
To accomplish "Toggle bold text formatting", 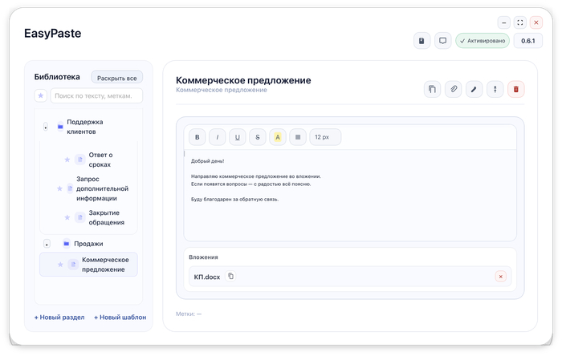I will [x=198, y=137].
